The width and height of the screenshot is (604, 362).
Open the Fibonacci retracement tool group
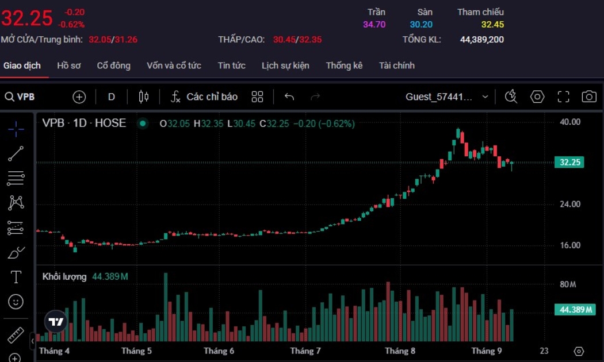point(16,178)
